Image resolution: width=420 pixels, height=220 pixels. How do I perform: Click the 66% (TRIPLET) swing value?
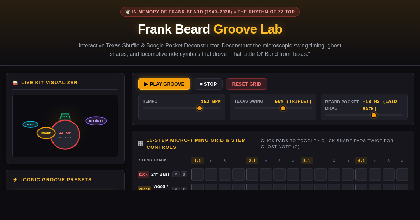coord(293,101)
